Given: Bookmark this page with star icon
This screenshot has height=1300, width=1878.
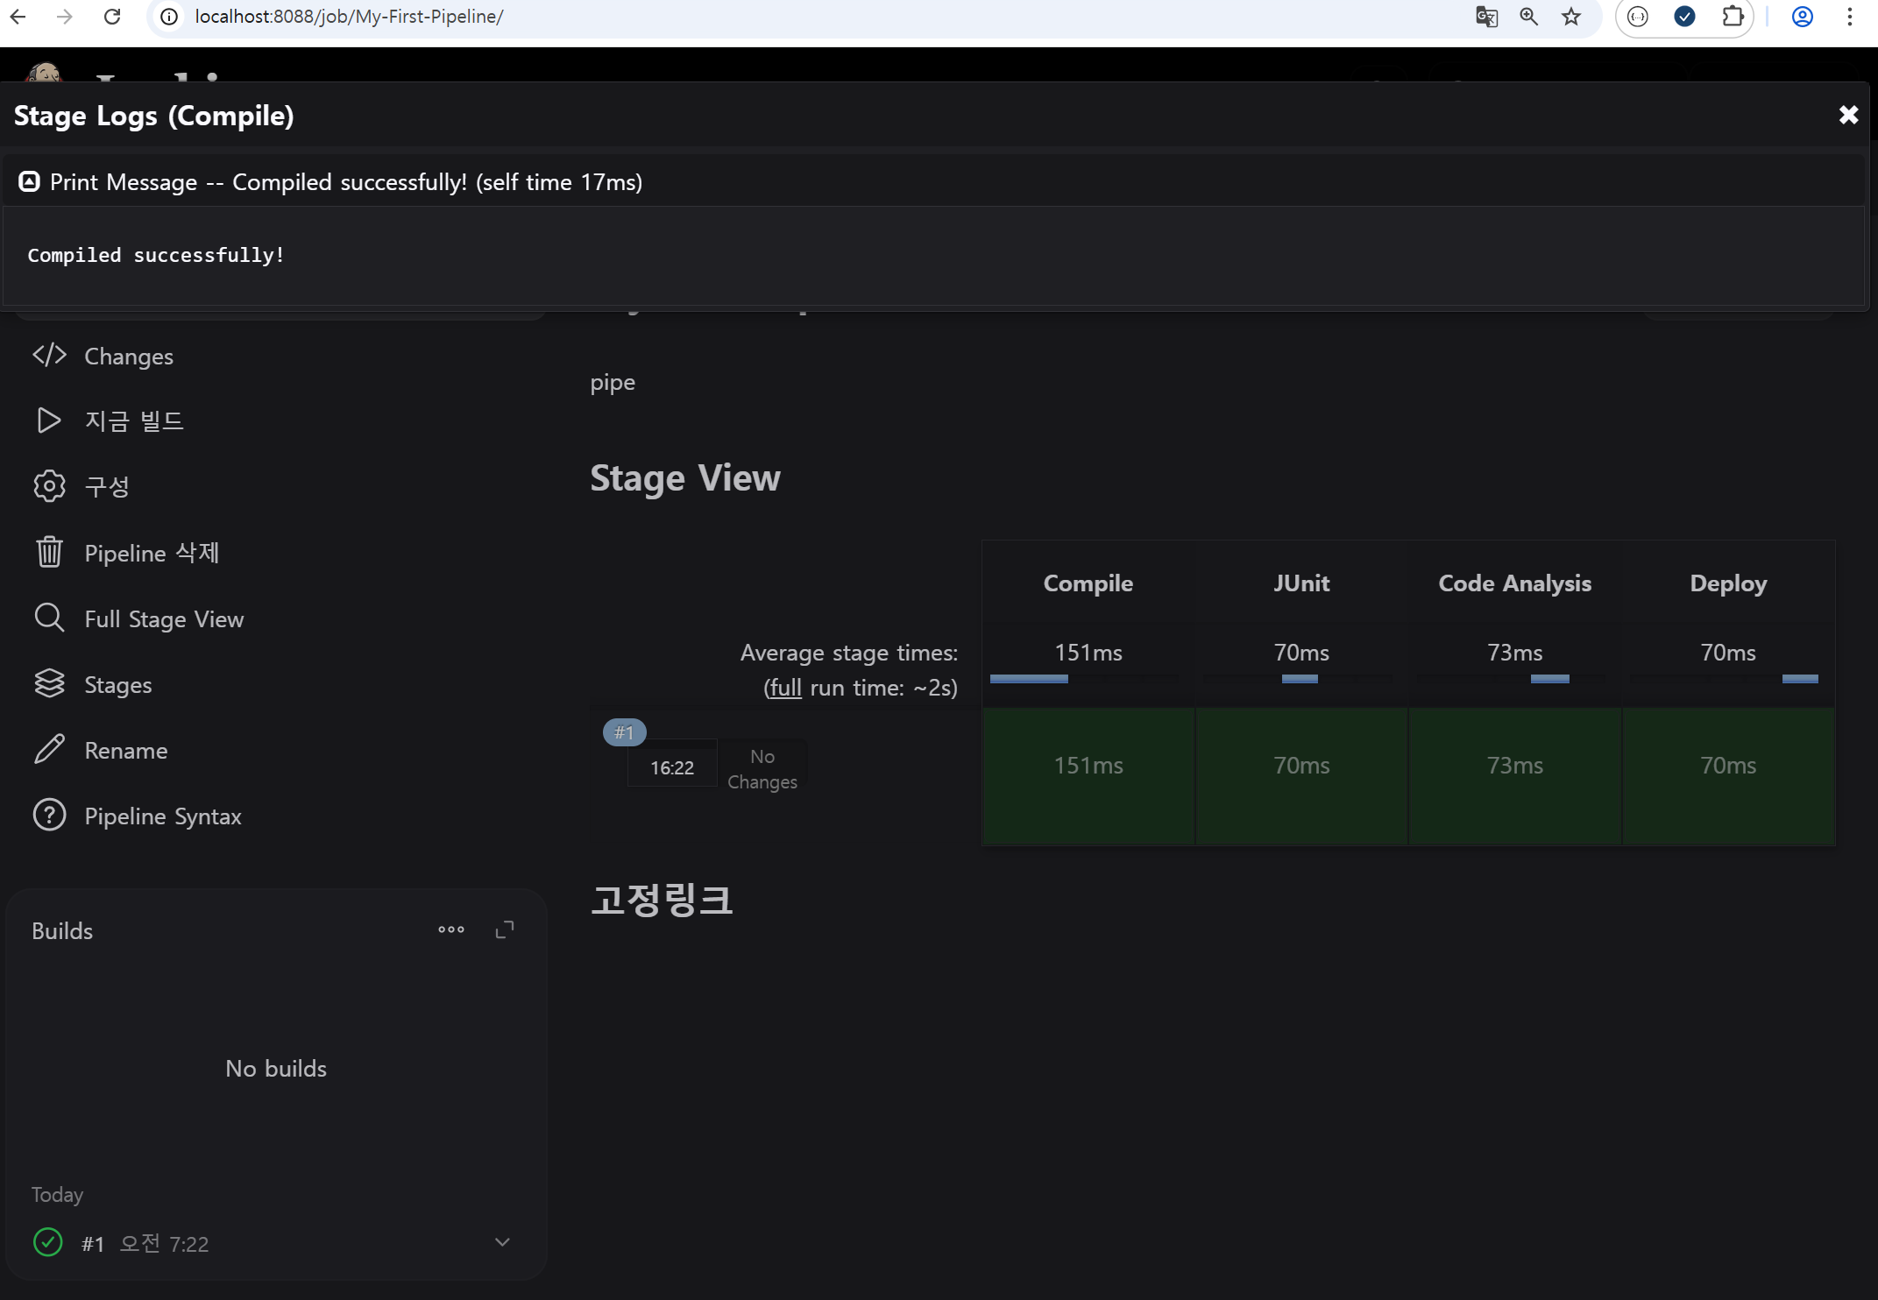Looking at the screenshot, I should [x=1570, y=17].
